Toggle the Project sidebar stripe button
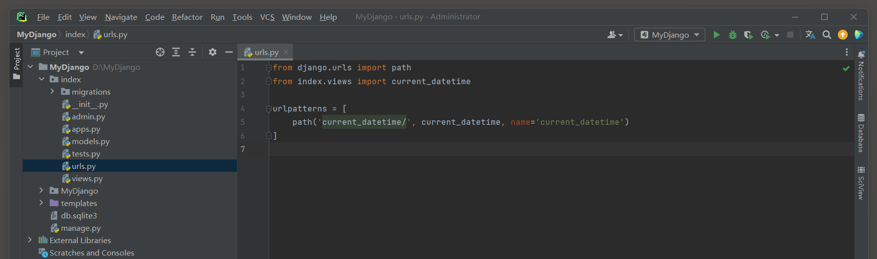The image size is (877, 259). click(x=16, y=63)
